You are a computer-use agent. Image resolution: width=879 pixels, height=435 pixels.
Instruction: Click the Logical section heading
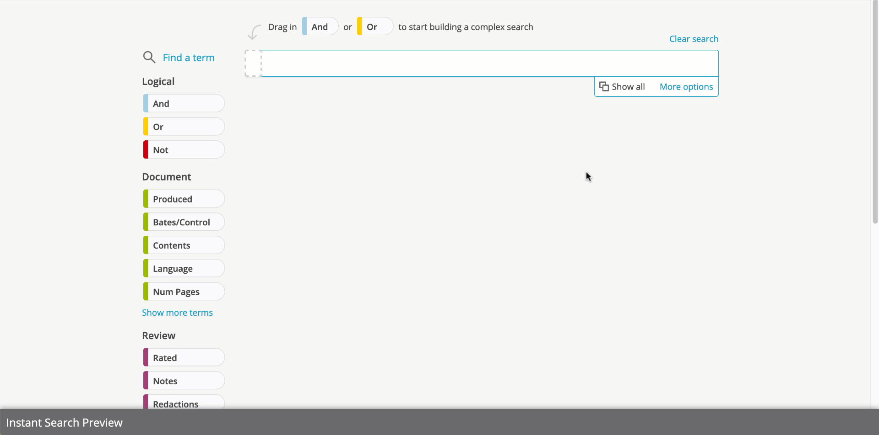158,82
